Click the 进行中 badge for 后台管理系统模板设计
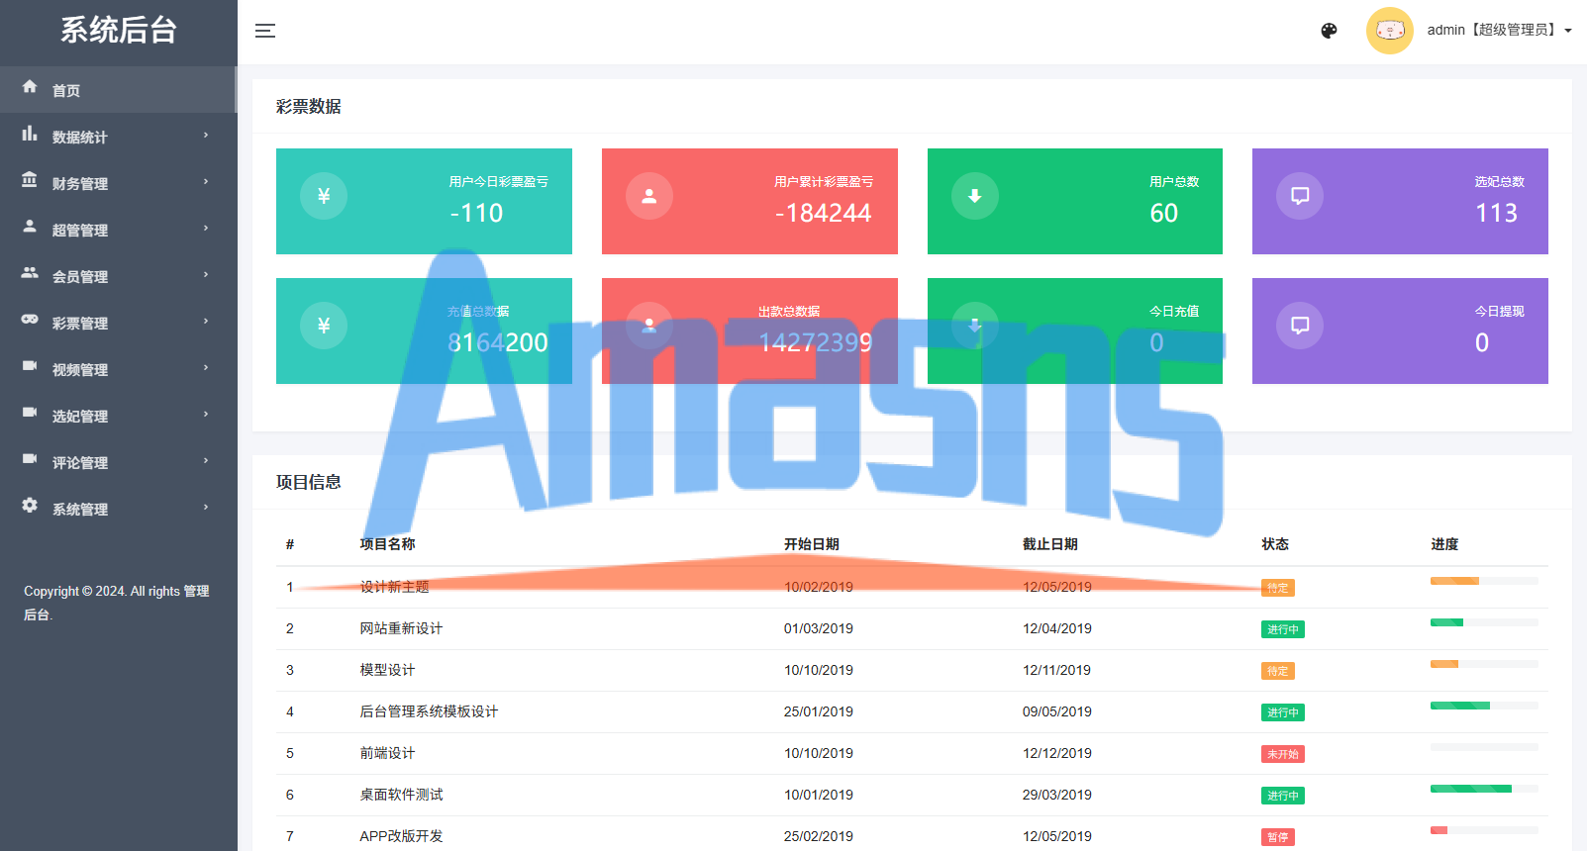The width and height of the screenshot is (1587, 851). (x=1283, y=712)
